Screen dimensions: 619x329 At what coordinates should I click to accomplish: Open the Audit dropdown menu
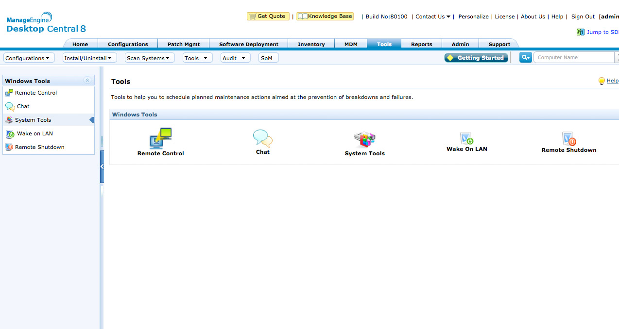(x=235, y=58)
